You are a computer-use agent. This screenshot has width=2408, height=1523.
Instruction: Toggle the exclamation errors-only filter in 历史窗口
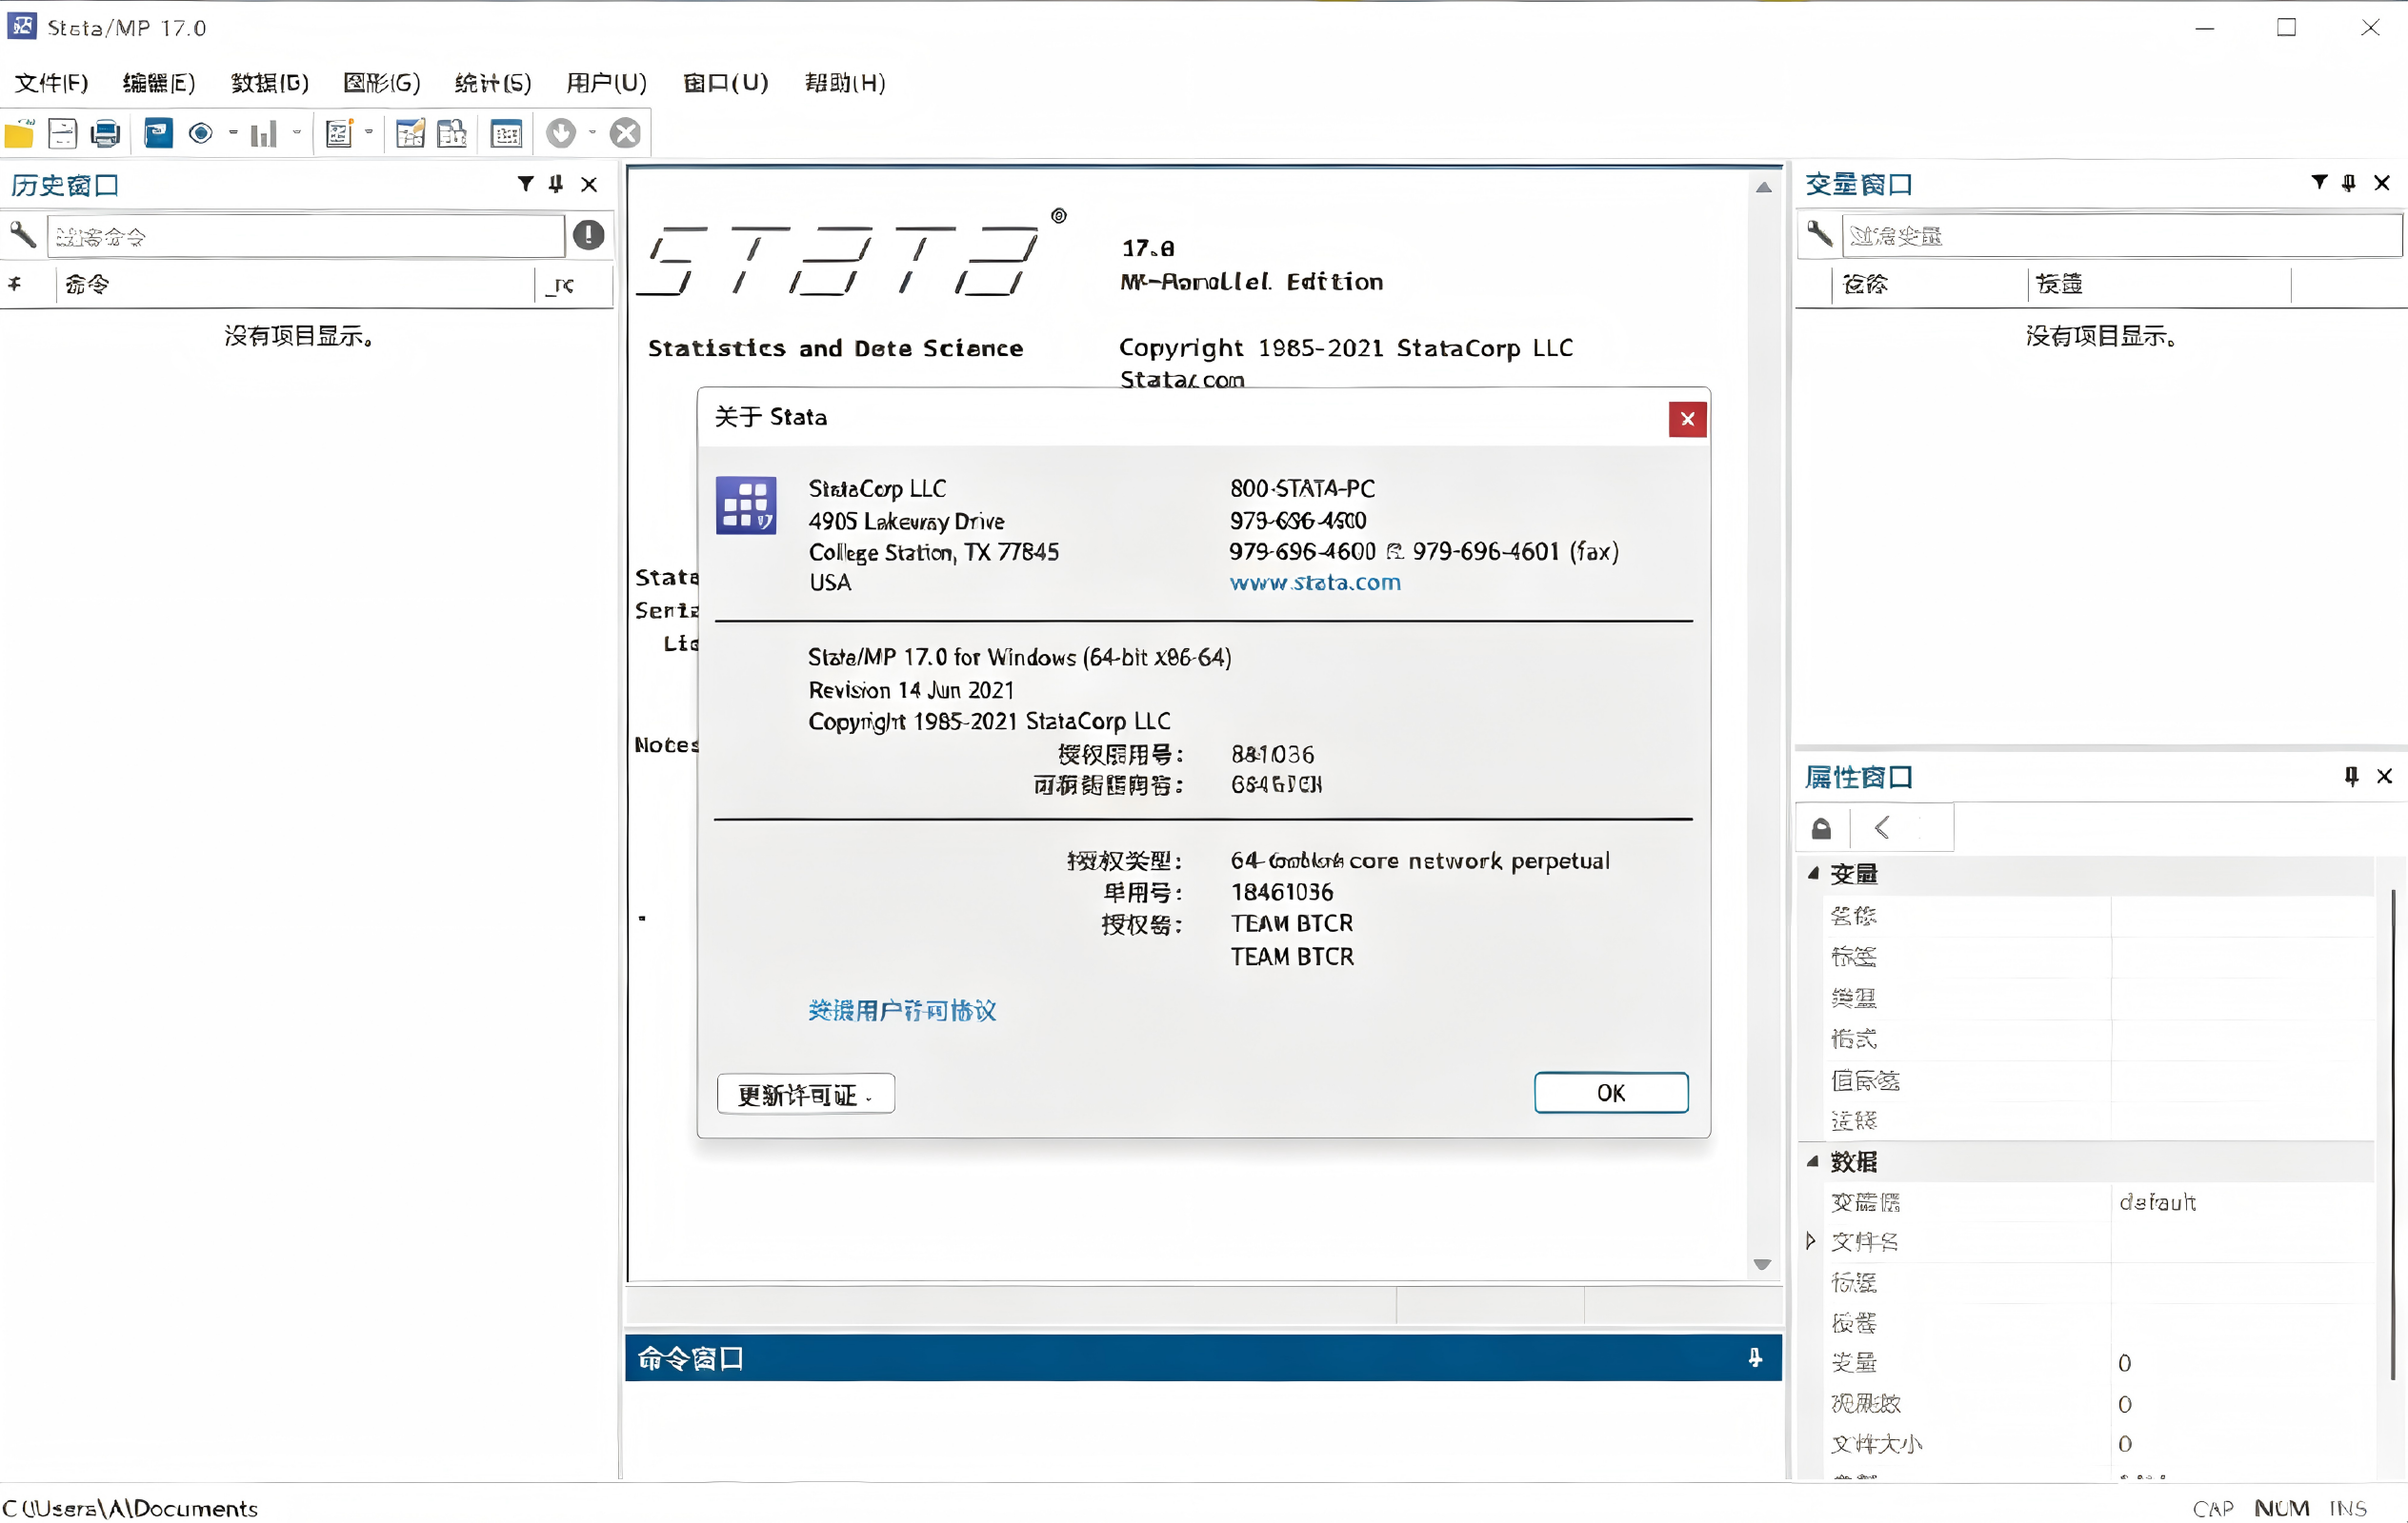(x=588, y=235)
